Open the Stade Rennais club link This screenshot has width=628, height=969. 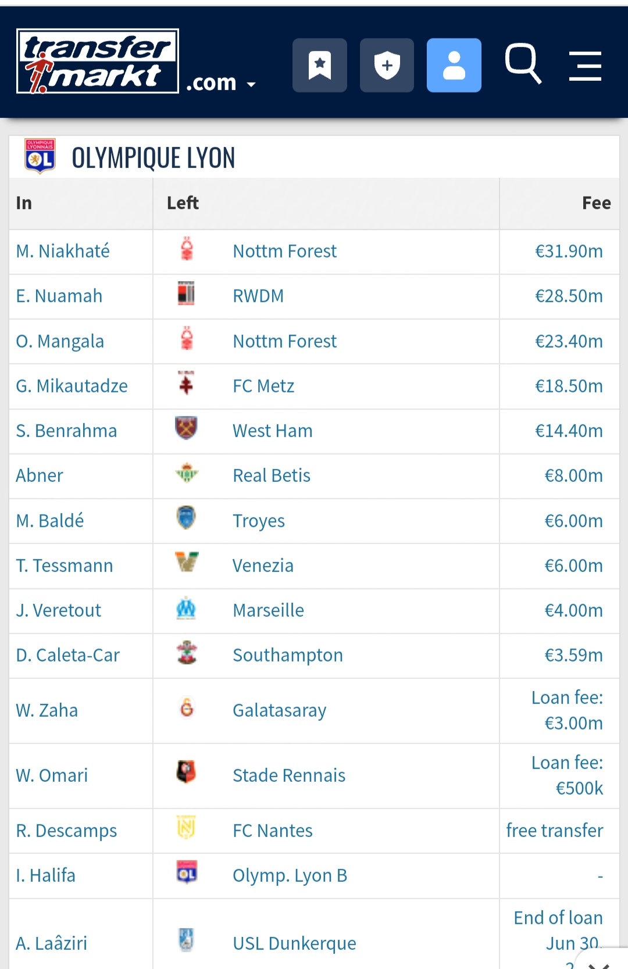(289, 775)
